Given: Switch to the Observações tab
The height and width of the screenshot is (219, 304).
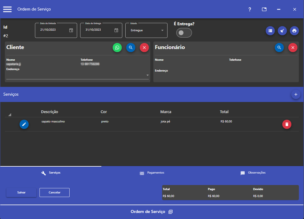Looking at the screenshot, I should coord(253,173).
